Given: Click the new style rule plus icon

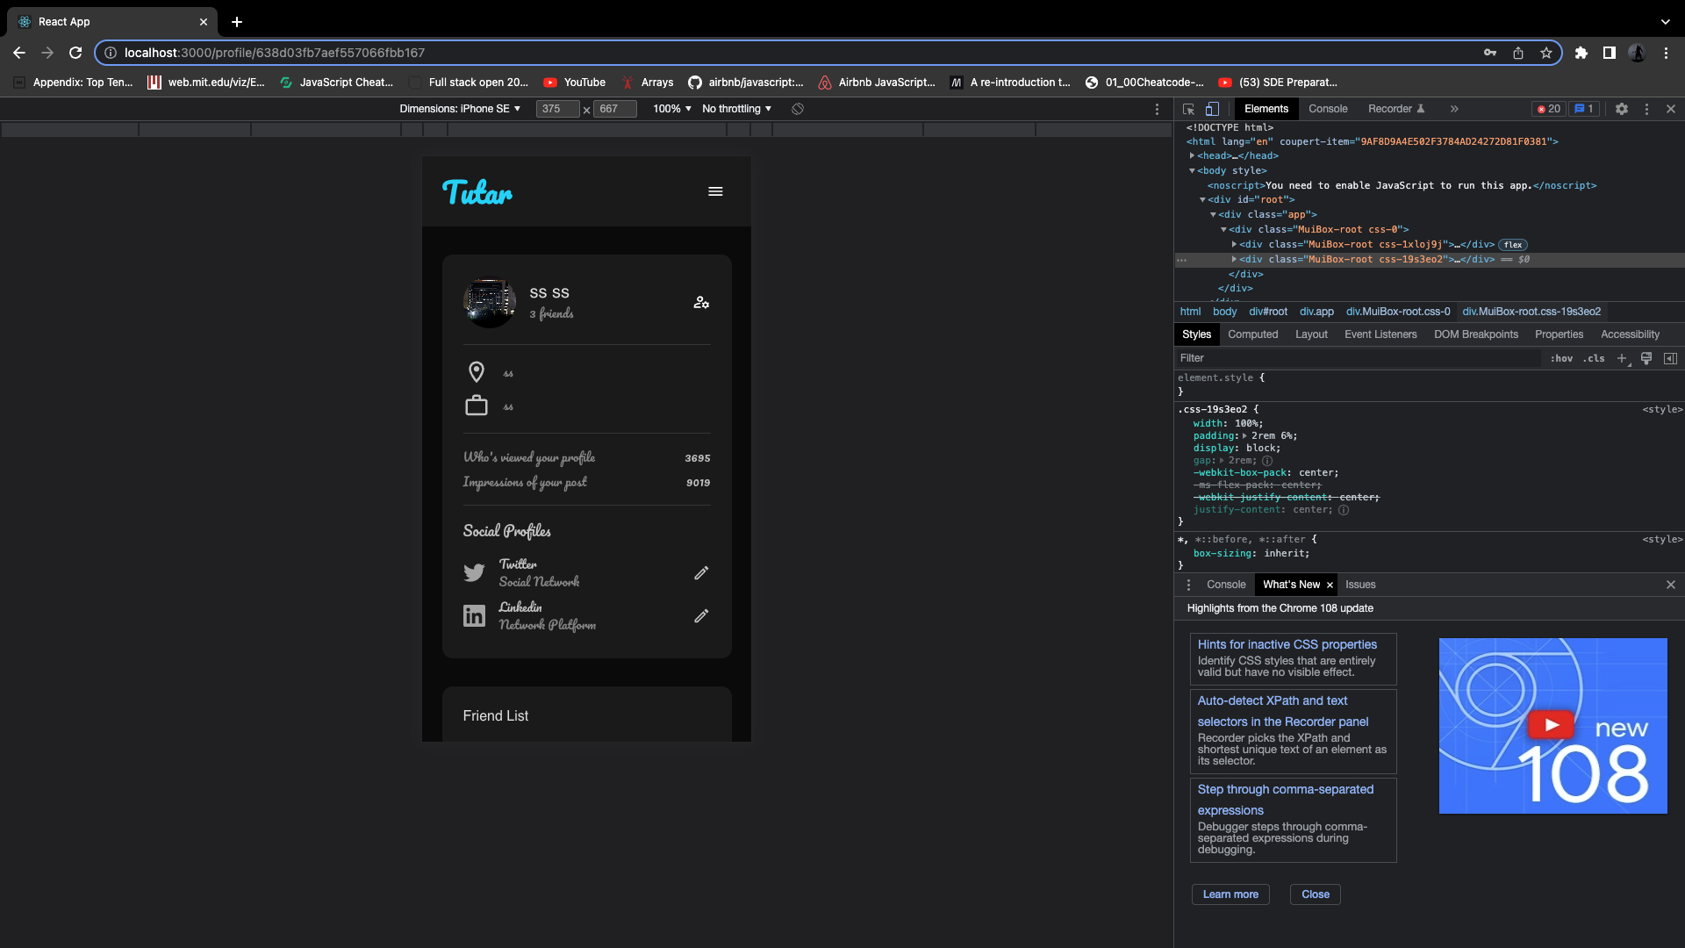Looking at the screenshot, I should (x=1621, y=358).
